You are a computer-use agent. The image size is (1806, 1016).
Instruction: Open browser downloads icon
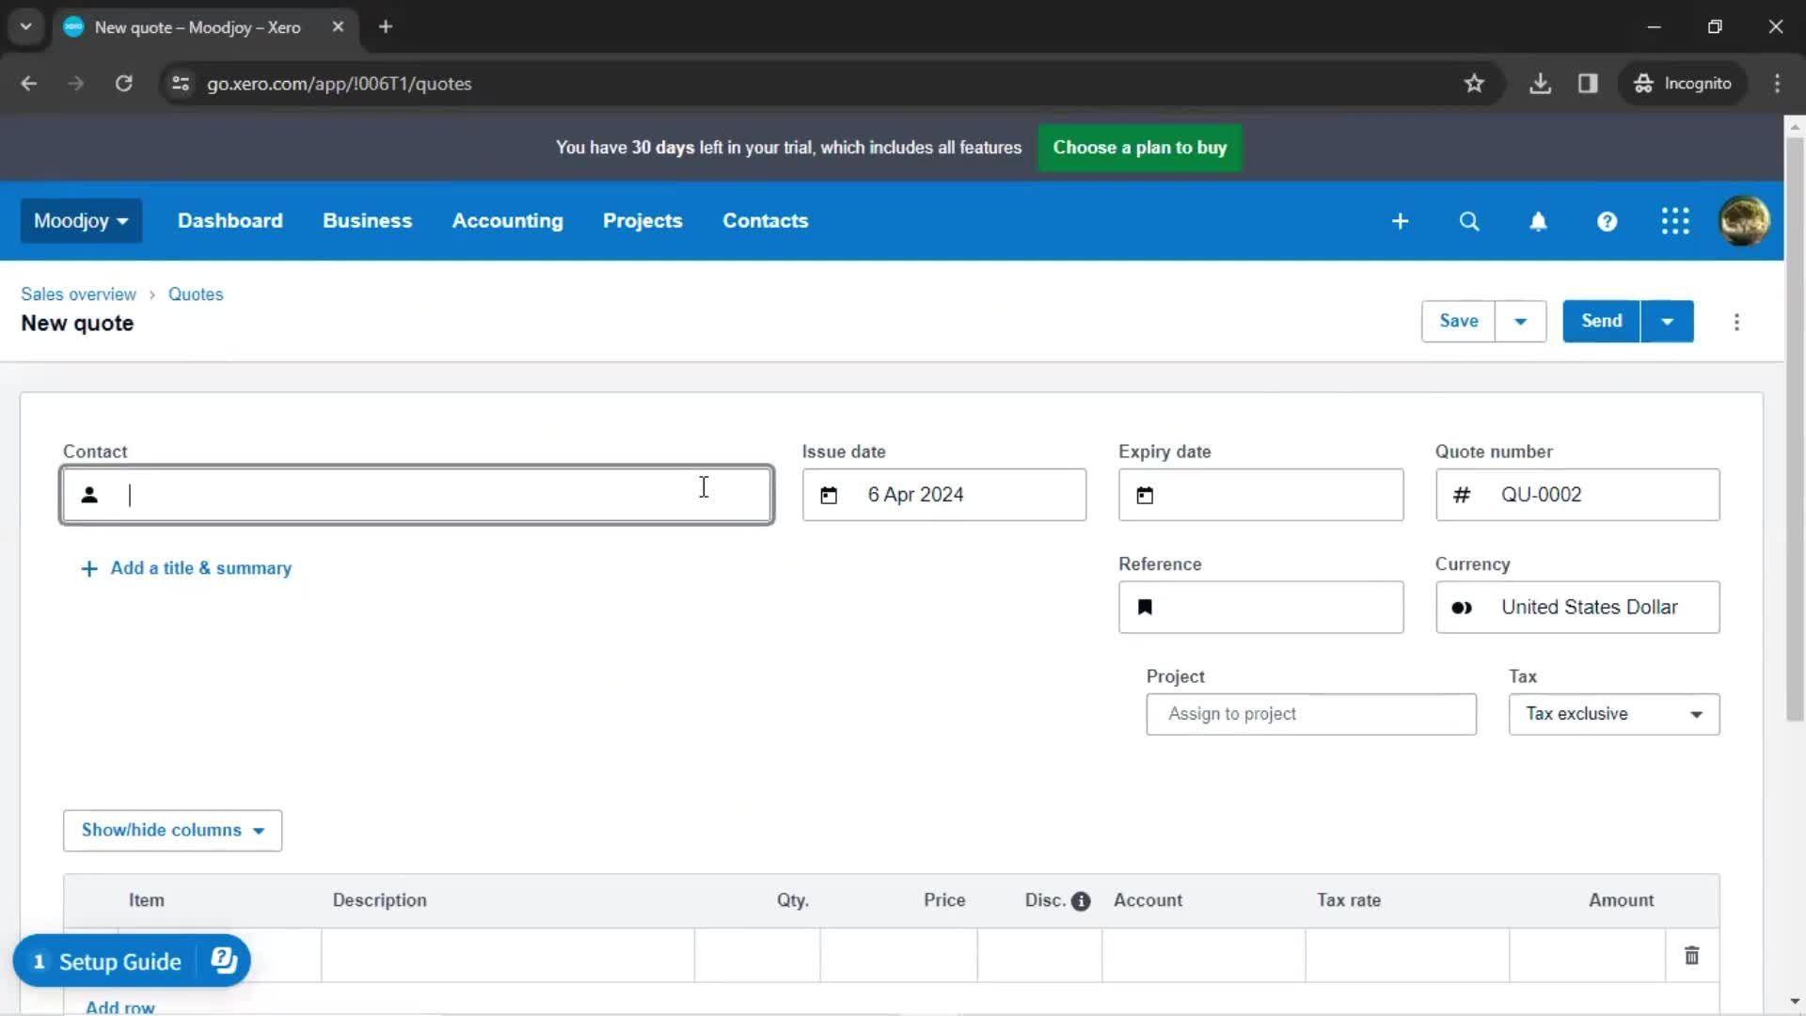1540,84
